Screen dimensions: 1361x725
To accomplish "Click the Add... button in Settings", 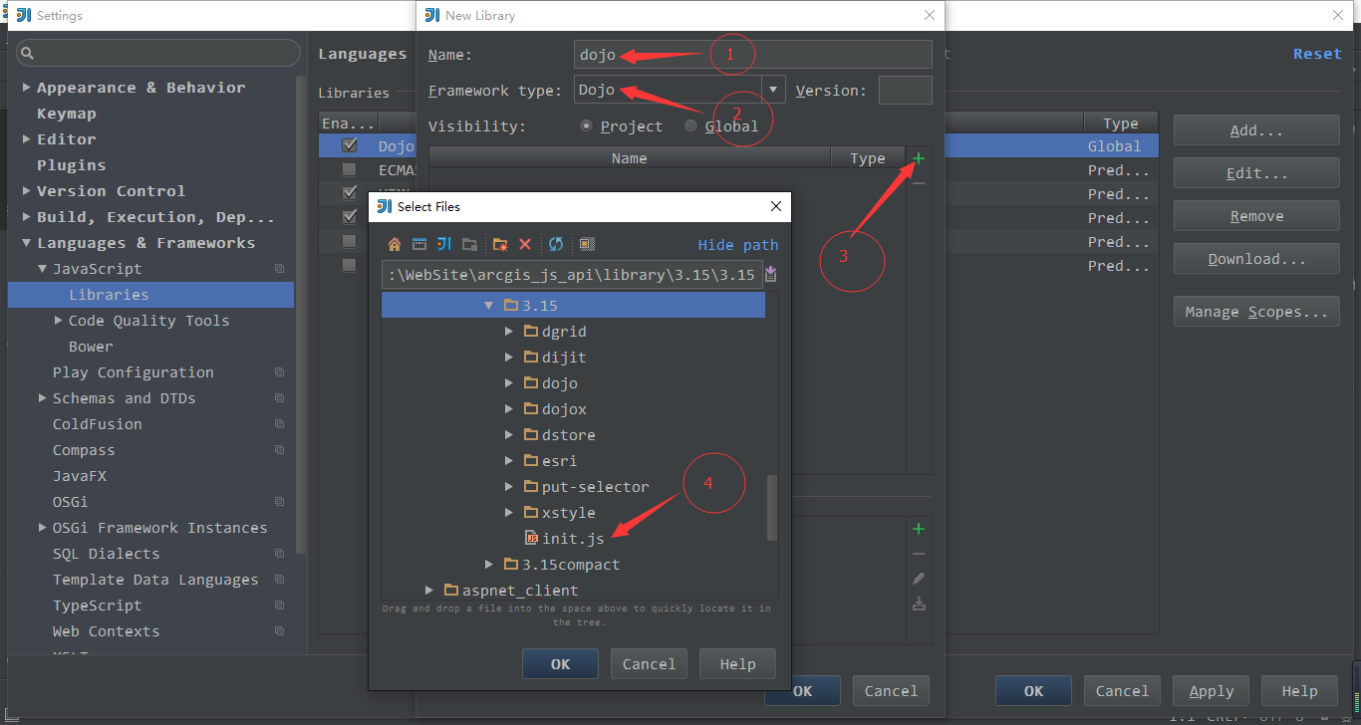I will tap(1256, 130).
